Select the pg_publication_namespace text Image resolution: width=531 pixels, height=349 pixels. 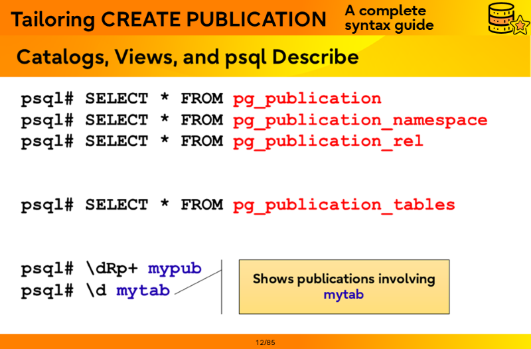360,120
